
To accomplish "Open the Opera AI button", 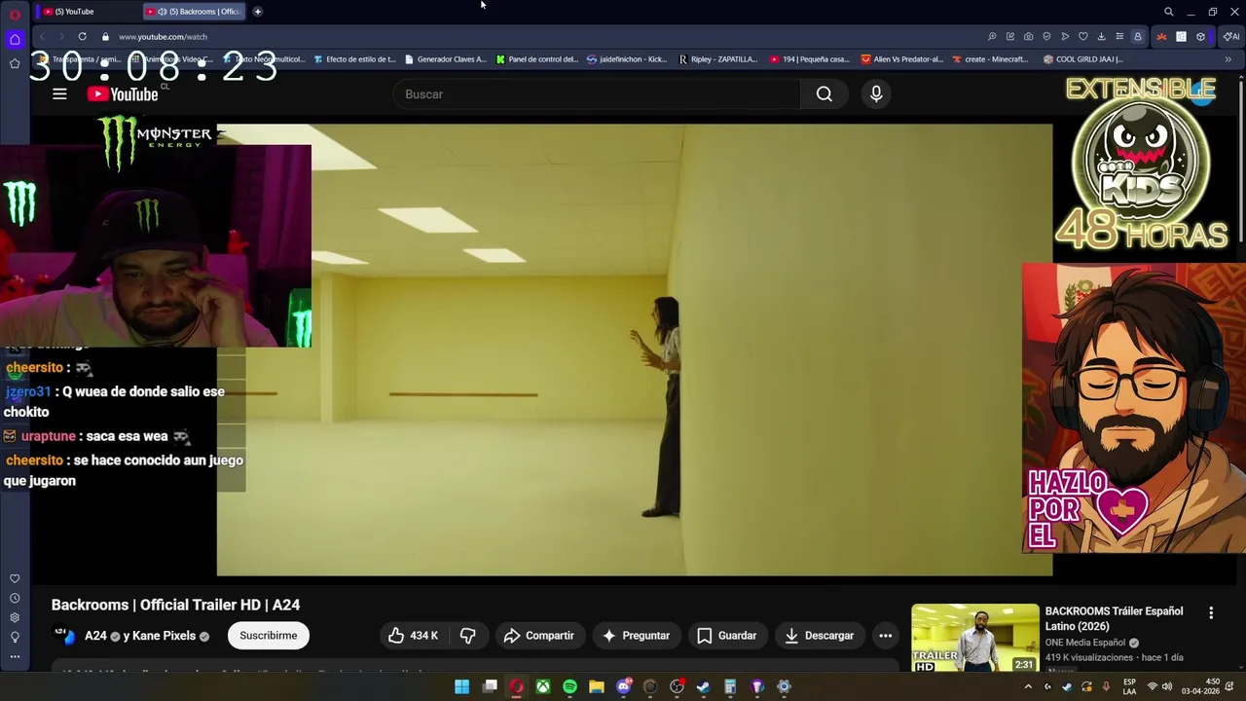I will pyautogui.click(x=1232, y=36).
